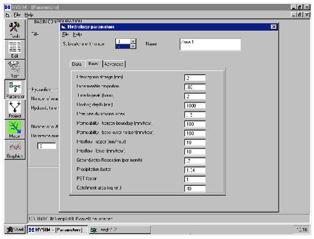The image size is (314, 239).
Task: Click the Hydrology parameters dialog title icon
Action: click(x=63, y=27)
